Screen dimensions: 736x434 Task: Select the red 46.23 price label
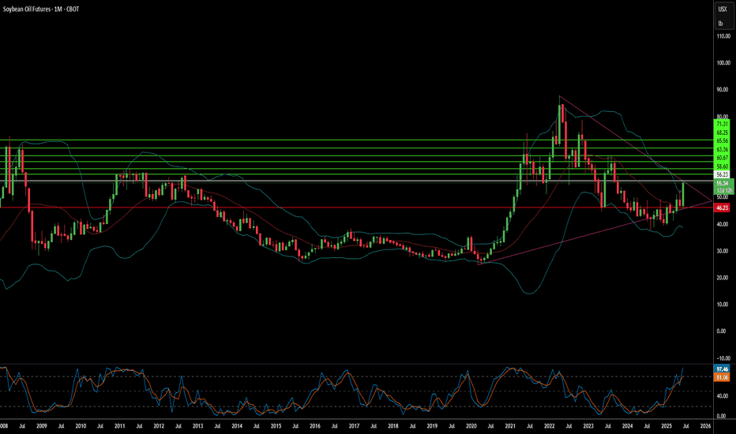coord(722,208)
